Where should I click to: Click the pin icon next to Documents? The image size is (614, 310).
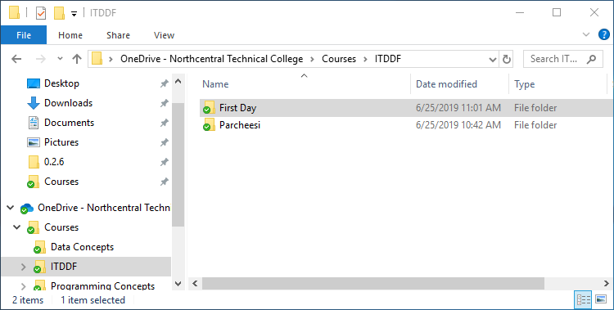tap(165, 123)
